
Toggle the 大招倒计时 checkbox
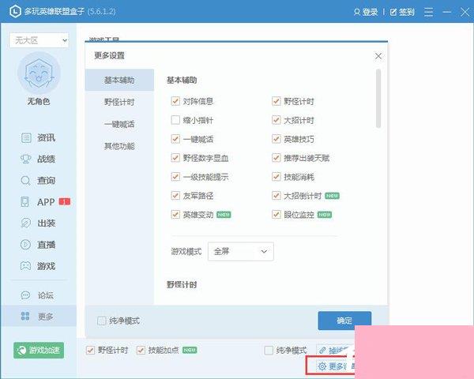coord(276,196)
